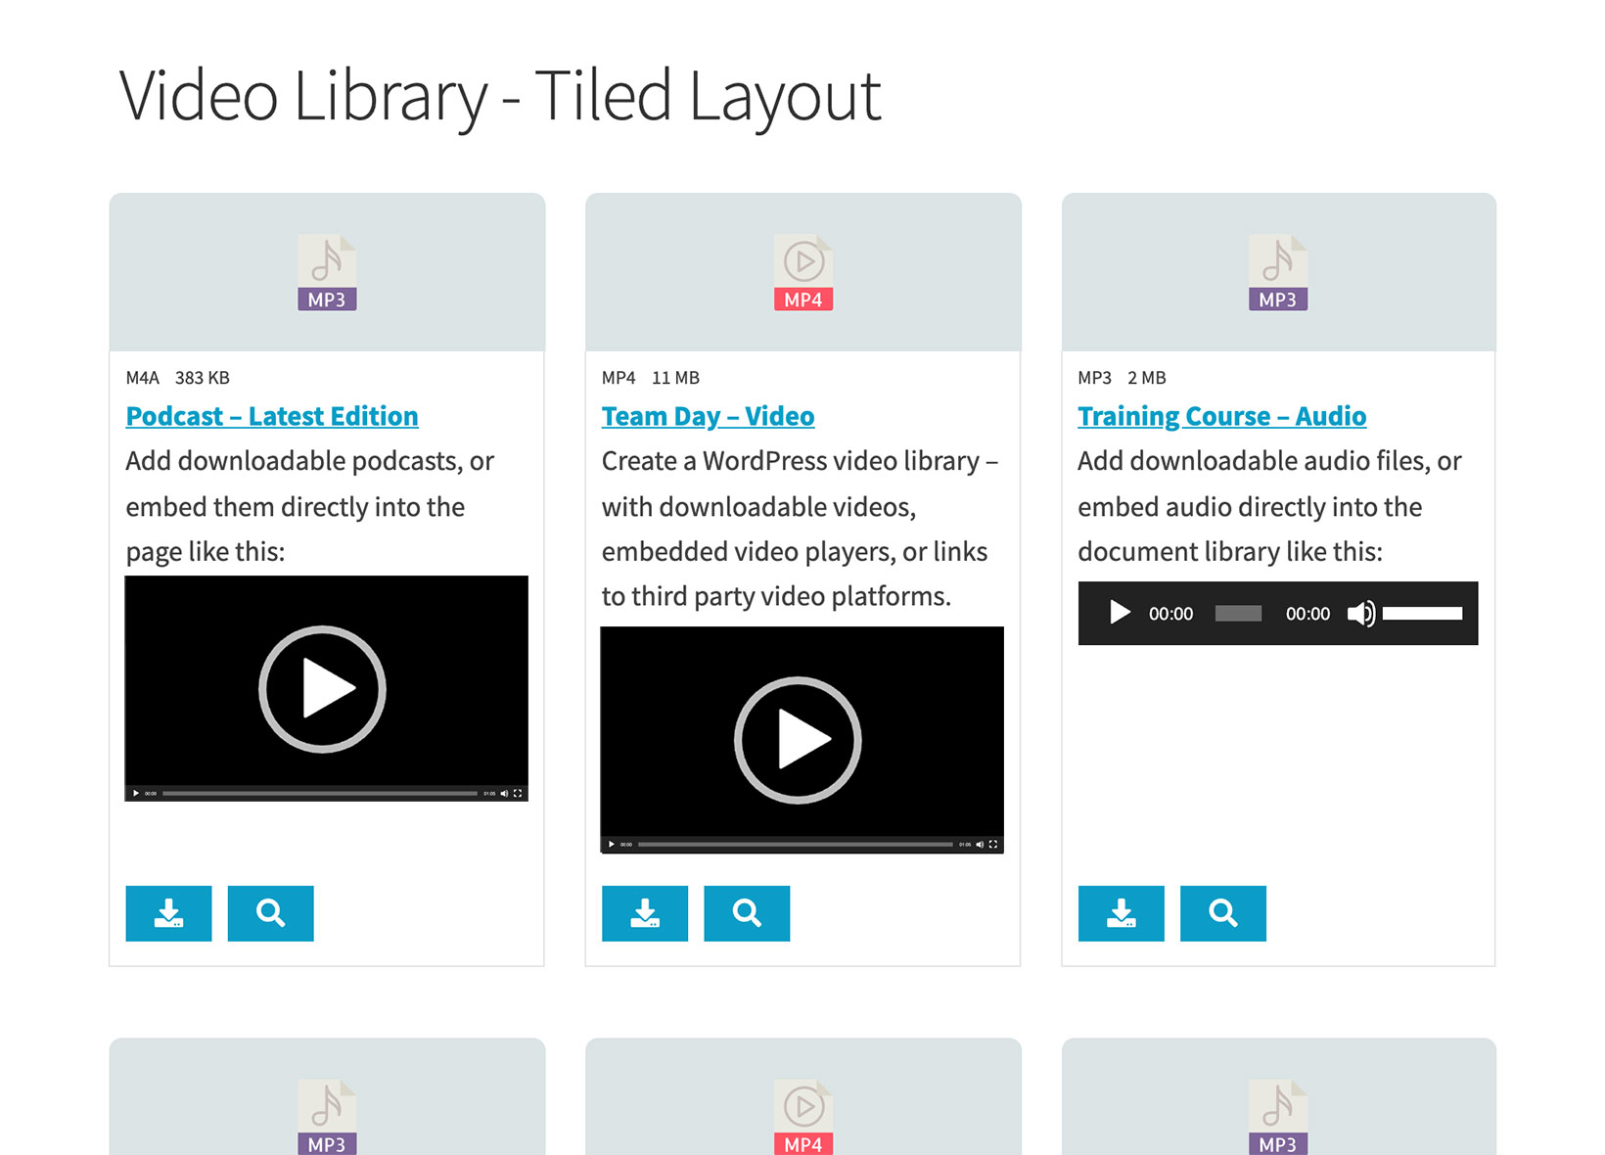Click the MP3 icon on Training Course card

[1277, 269]
